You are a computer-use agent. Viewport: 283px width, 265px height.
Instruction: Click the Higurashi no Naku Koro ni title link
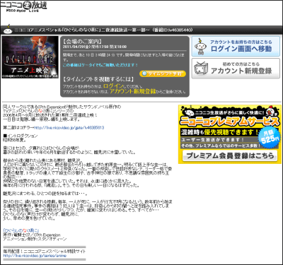coord(21,230)
